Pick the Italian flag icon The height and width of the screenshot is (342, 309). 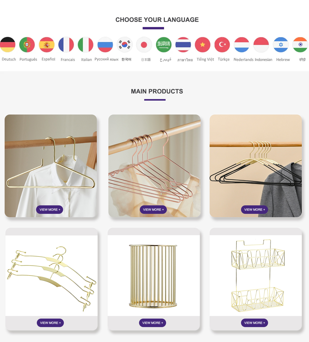tap(86, 45)
